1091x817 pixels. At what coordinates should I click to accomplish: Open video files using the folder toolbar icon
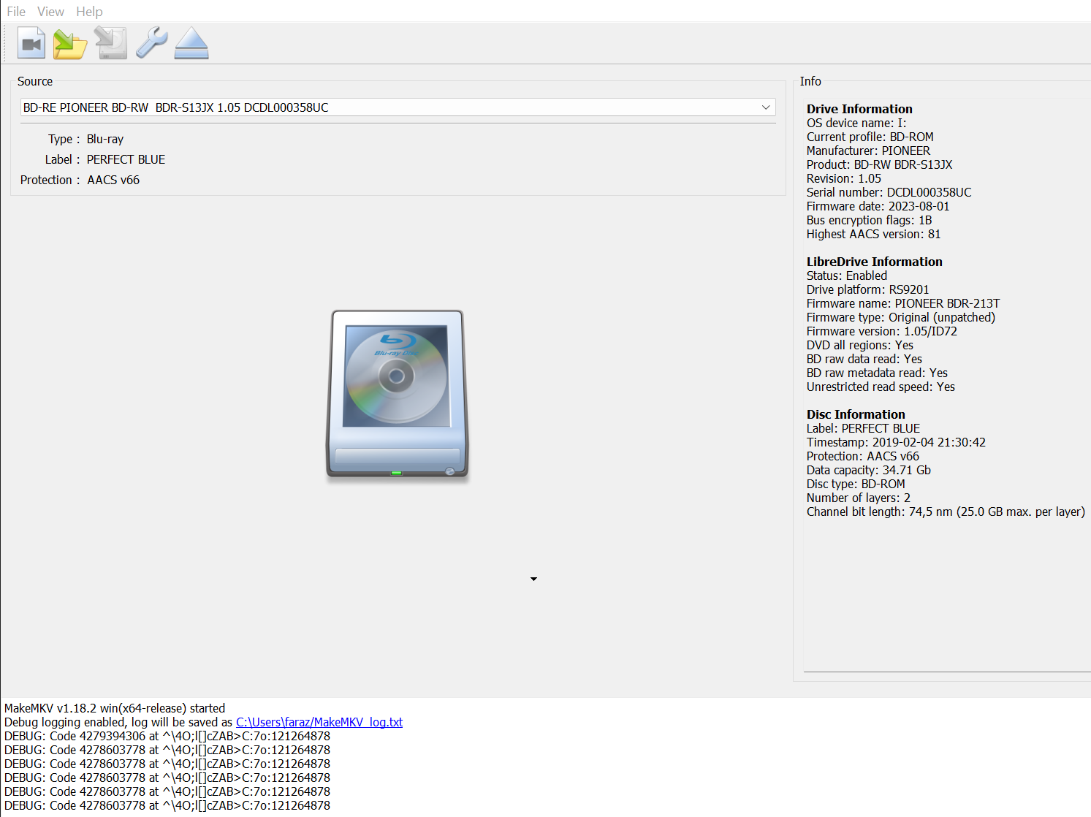69,42
